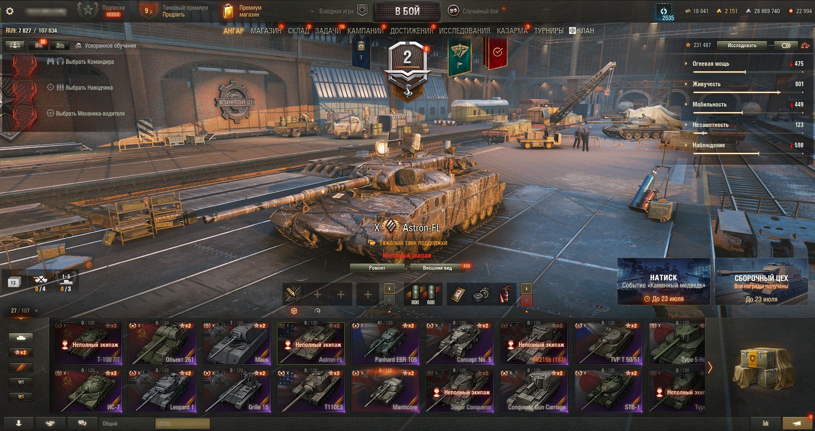Toggle the x2 bonus carousel filter
Viewport: 815px width, 431px height.
[x=21, y=352]
